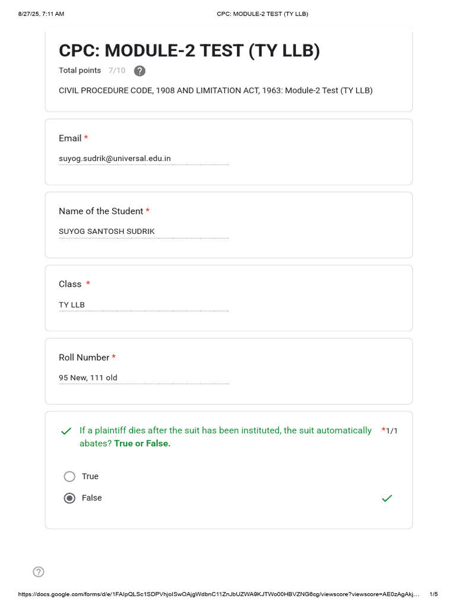This screenshot has height=608, width=456.
Task: Click the Roll Number answer field
Action: pos(143,378)
